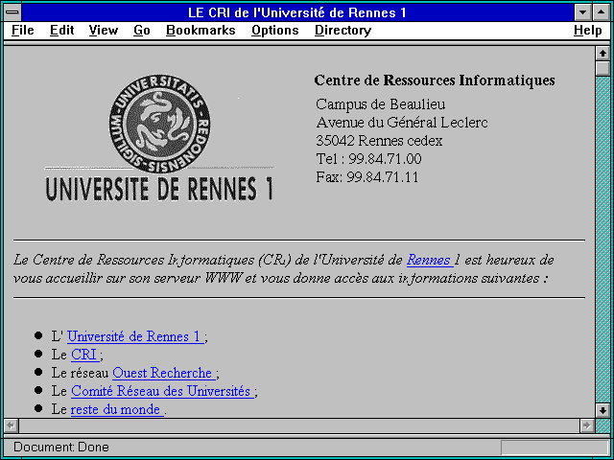Minimize window with title bar down arrow
The height and width of the screenshot is (460, 614).
pyautogui.click(x=583, y=12)
